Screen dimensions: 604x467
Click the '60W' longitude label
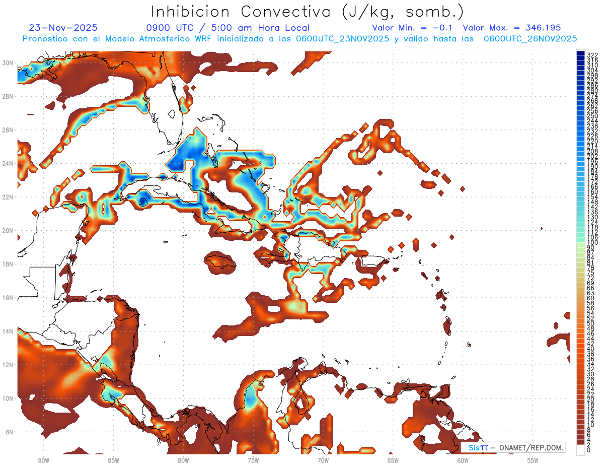pyautogui.click(x=463, y=460)
